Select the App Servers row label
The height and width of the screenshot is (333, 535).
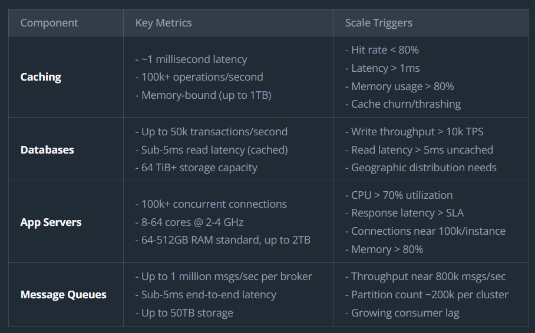[51, 222]
